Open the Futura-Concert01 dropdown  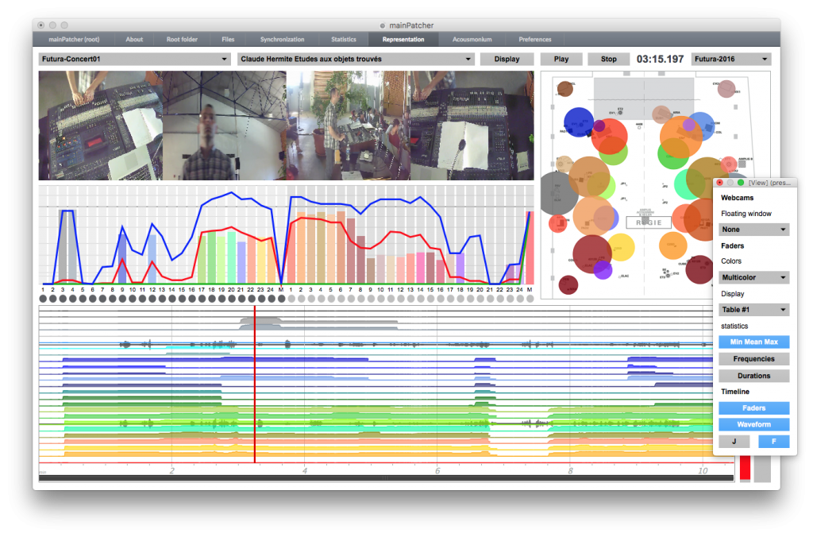tap(134, 59)
